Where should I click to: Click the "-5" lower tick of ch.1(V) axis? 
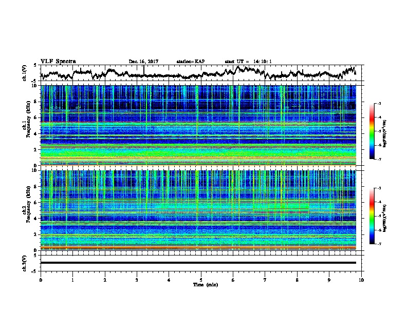(x=34, y=81)
